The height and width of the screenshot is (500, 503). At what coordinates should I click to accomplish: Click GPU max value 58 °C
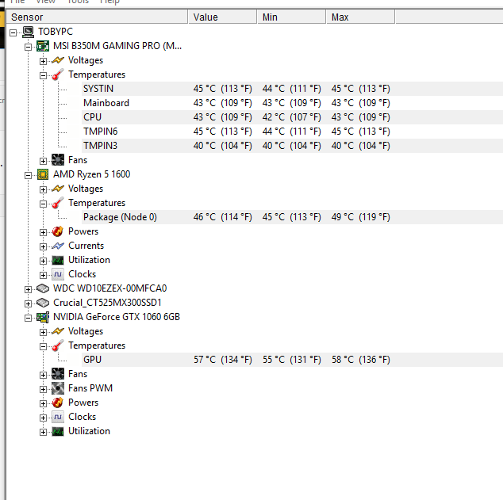tap(360, 360)
